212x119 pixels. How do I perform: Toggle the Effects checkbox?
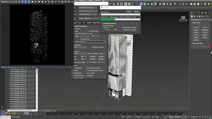[74, 70]
